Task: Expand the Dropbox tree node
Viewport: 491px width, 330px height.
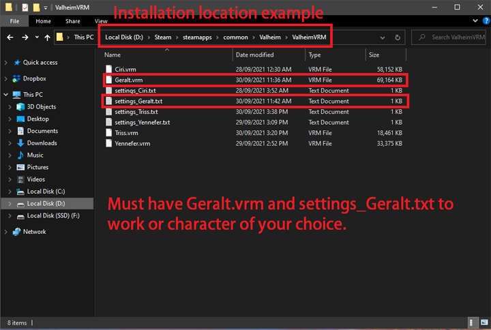Action: coord(5,78)
